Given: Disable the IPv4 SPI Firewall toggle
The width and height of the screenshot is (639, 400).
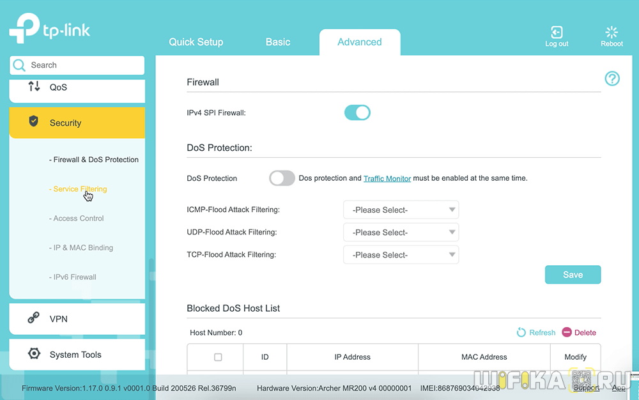Looking at the screenshot, I should (357, 112).
